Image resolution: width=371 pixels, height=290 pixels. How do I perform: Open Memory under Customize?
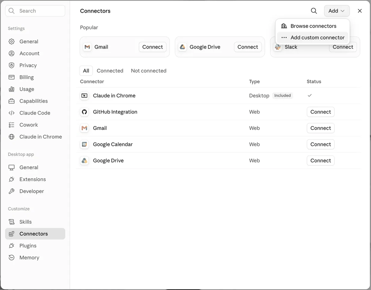click(x=35, y=258)
